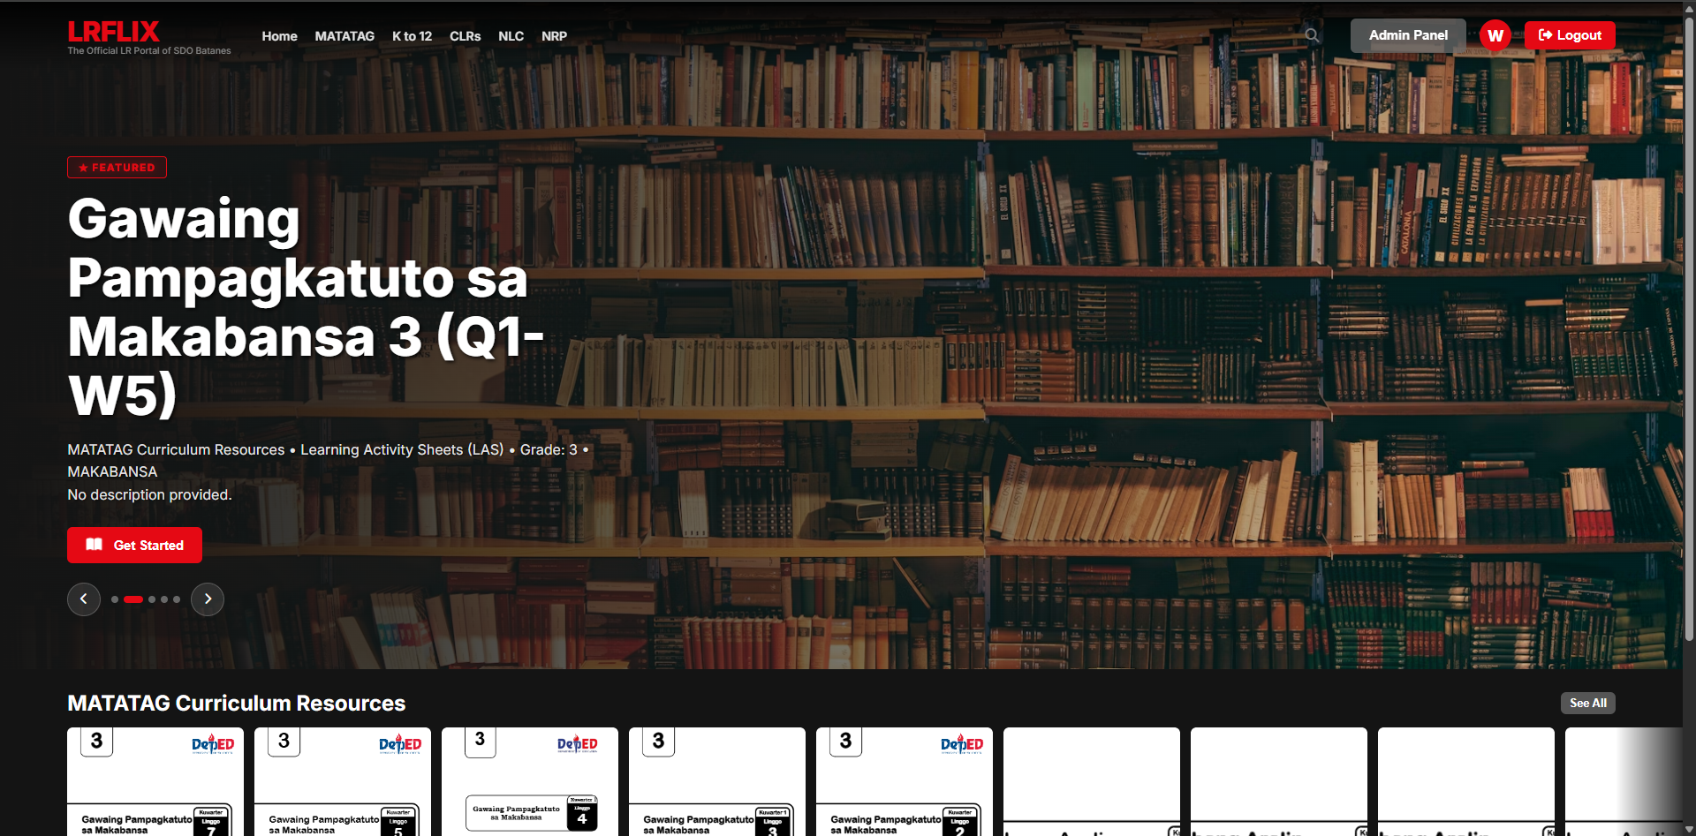Open Makabansa Linggo 4 thumbnail
The image size is (1696, 836).
[530, 781]
